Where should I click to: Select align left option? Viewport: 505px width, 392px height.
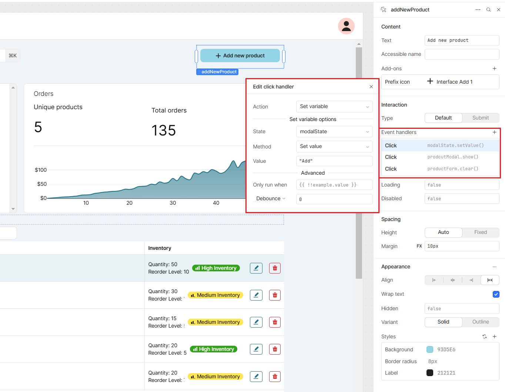tap(434, 280)
